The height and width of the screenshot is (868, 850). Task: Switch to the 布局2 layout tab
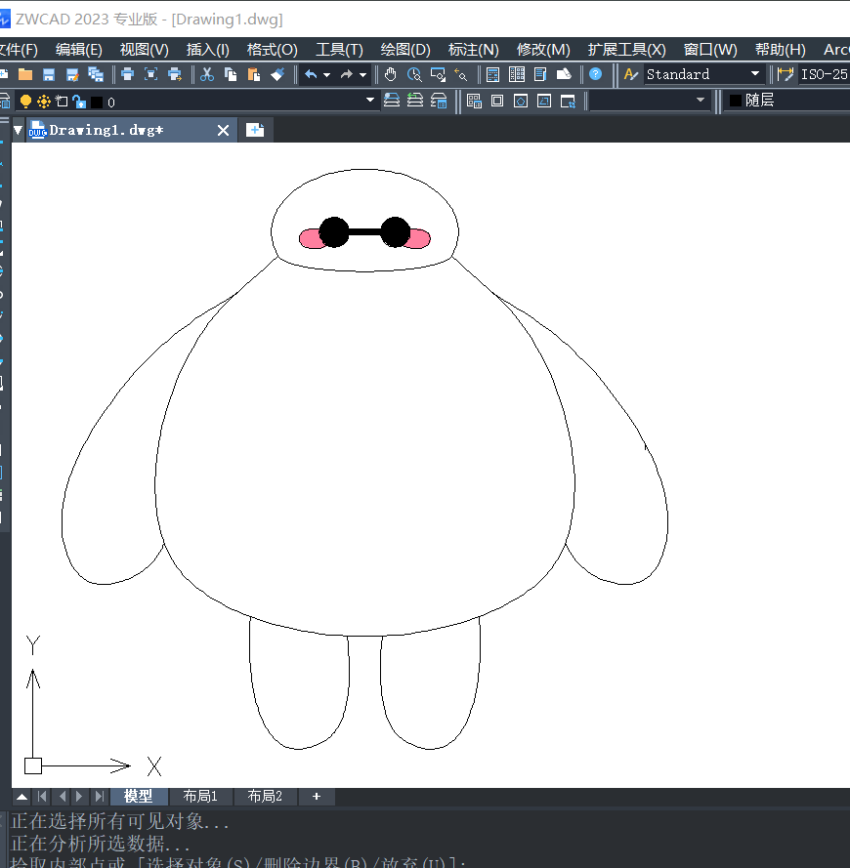pos(265,797)
